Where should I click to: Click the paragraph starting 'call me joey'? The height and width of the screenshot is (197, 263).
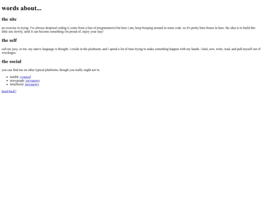(x=131, y=51)
